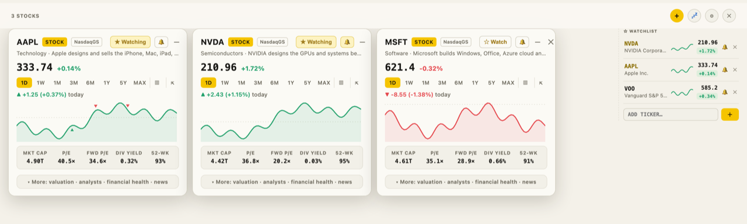The image size is (747, 224).
Task: Click the arrow icon after MAX on MSFT card
Action: coord(541,83)
